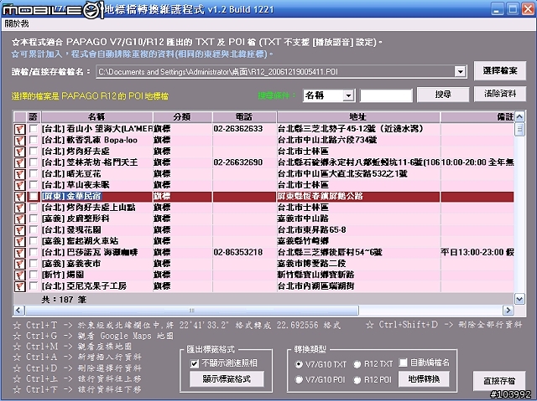Click the address 新竹縣寶山鄉寶新路
Image resolution: width=537 pixels, height=401 pixels.
pos(315,275)
